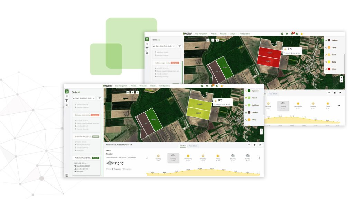The image size is (354, 199).
Task: Click plus map toolbar icon in front window
Action: click(132, 92)
